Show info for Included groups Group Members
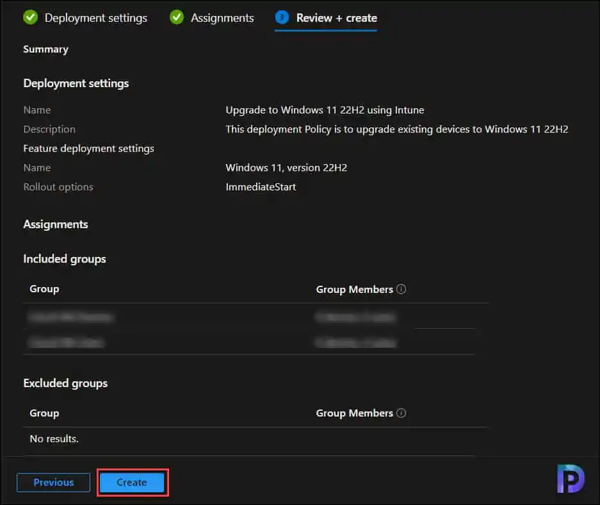Viewport: 600px width, 505px height. tap(401, 289)
